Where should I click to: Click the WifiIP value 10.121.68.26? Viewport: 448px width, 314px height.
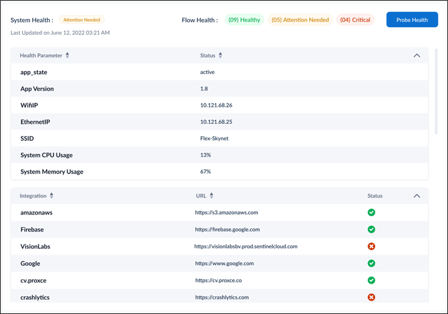216,105
